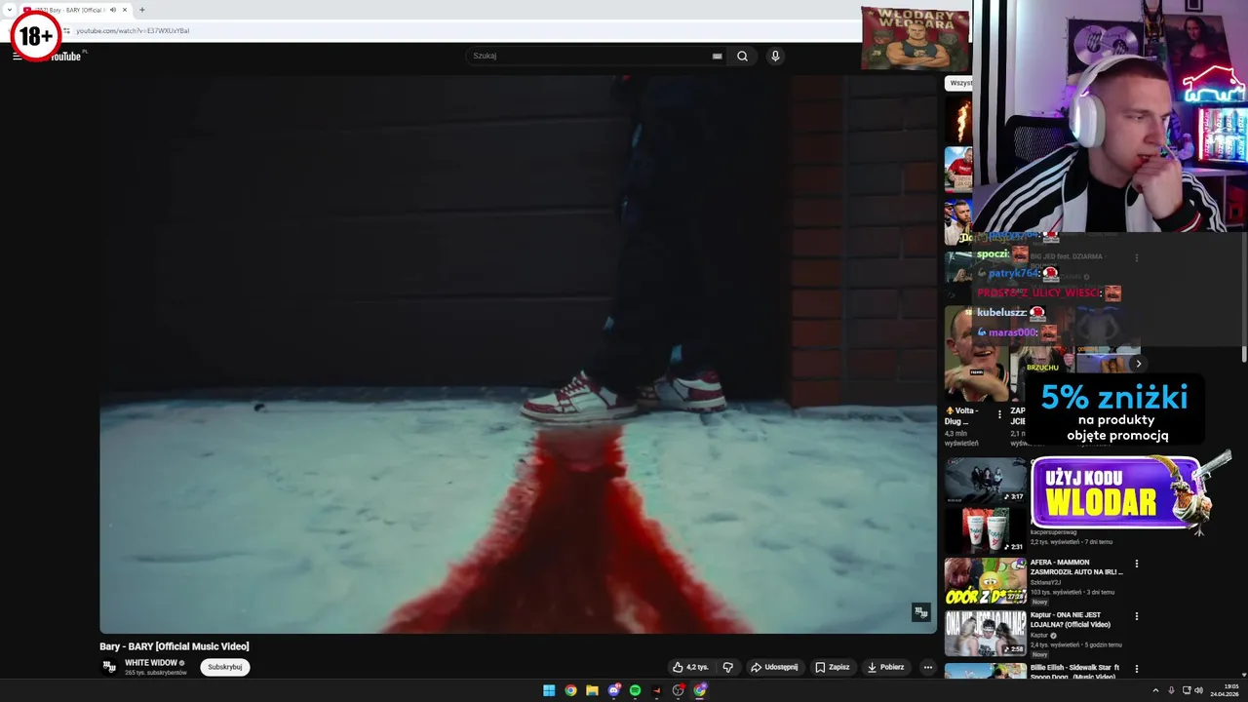This screenshot has height=702, width=1248.
Task: Open options for AFERA - MAMMON video
Action: point(1136,564)
